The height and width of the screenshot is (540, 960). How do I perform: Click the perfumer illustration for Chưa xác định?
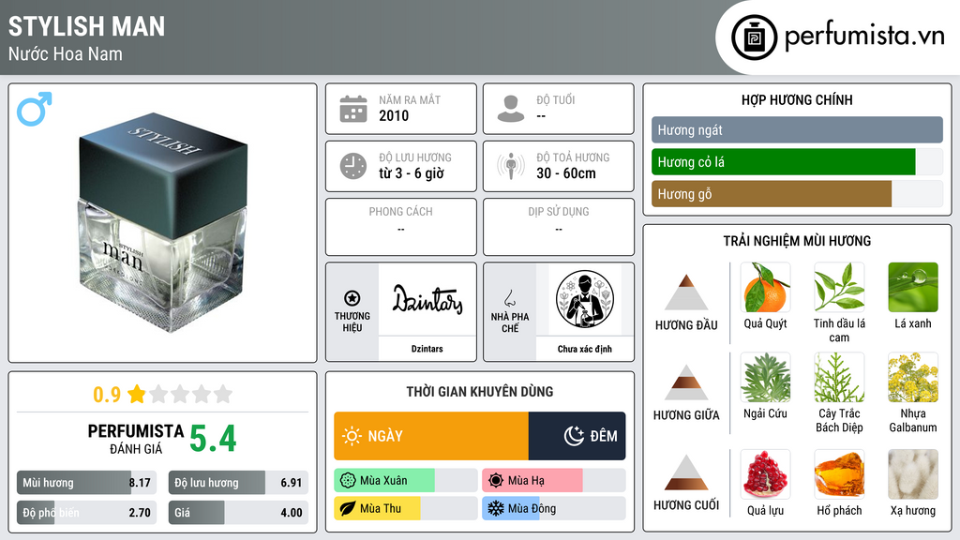click(x=585, y=299)
